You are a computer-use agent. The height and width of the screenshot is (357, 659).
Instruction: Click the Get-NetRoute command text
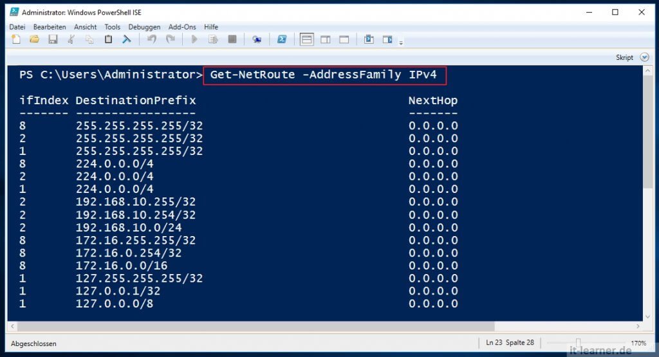click(x=323, y=75)
